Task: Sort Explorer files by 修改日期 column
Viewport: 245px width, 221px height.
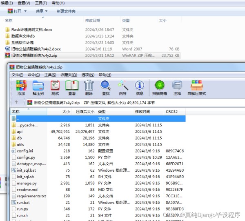Action: pos(102,20)
